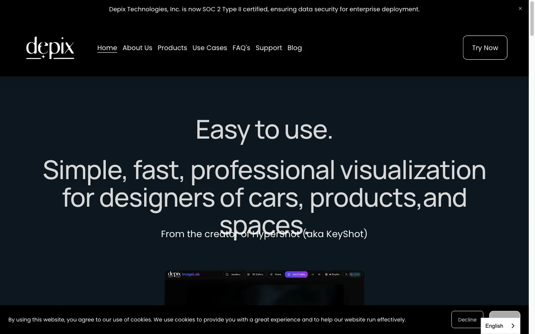Open the Products menu item
The width and height of the screenshot is (535, 334).
pyautogui.click(x=172, y=48)
